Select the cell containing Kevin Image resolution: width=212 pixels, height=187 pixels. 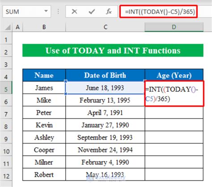point(44,125)
